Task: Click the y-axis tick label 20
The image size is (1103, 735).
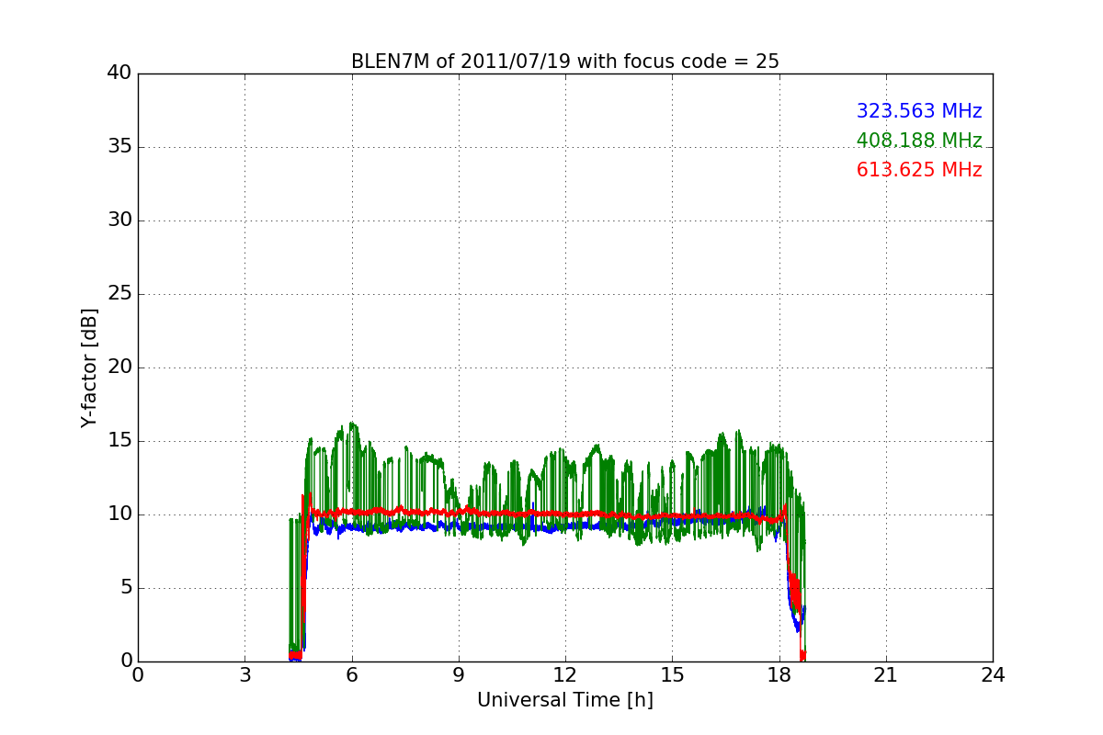Action: (x=119, y=367)
